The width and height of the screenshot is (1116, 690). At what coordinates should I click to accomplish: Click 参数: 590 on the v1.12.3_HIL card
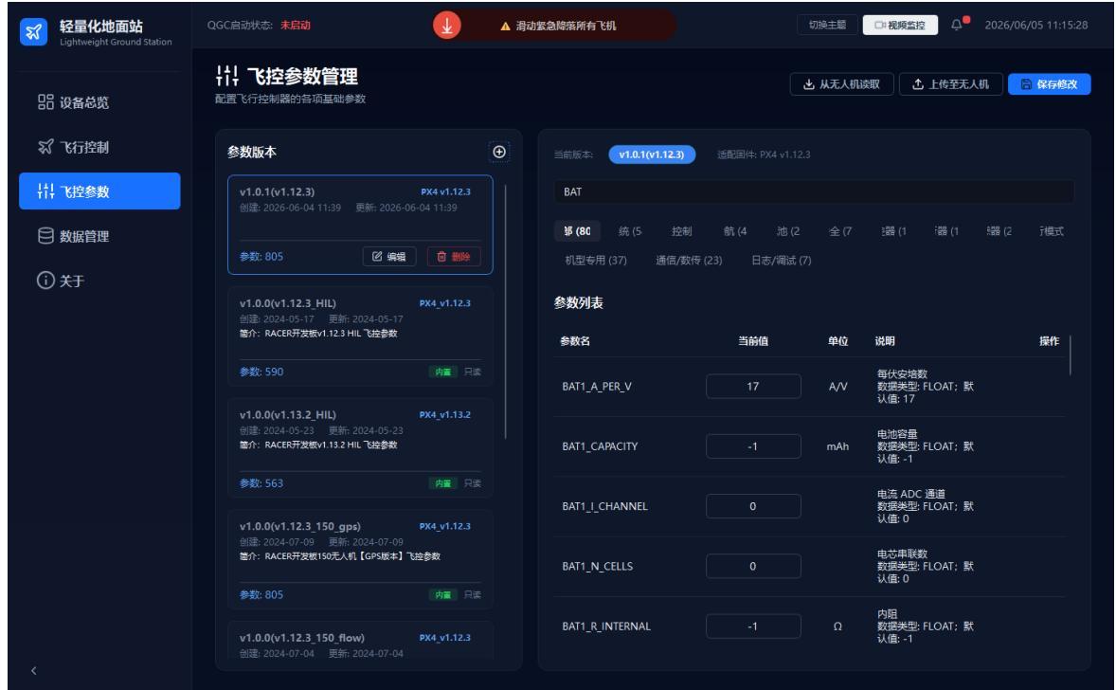pyautogui.click(x=261, y=372)
